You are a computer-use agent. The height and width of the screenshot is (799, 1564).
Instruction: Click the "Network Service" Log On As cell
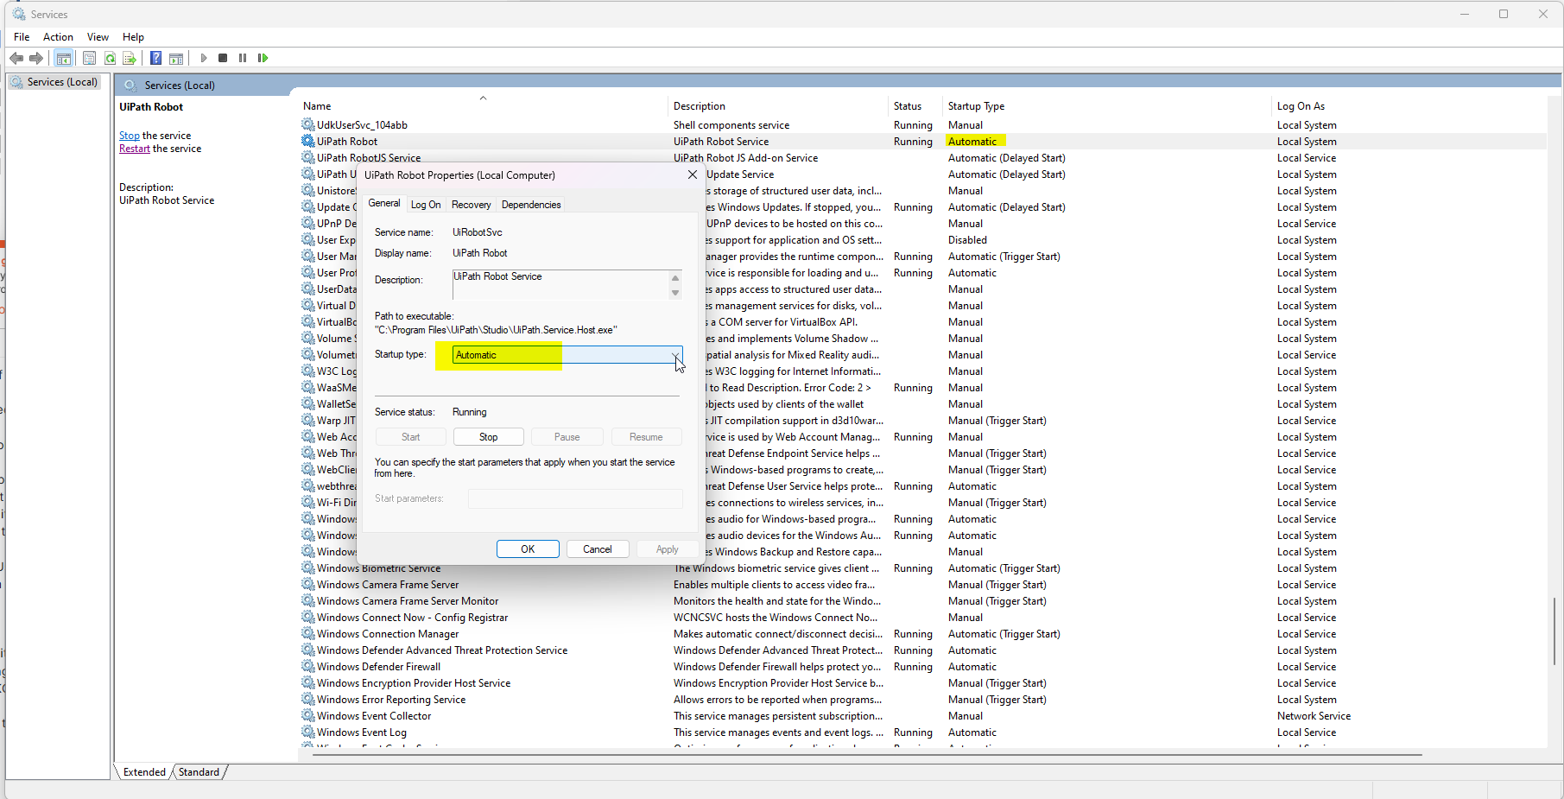pos(1314,715)
